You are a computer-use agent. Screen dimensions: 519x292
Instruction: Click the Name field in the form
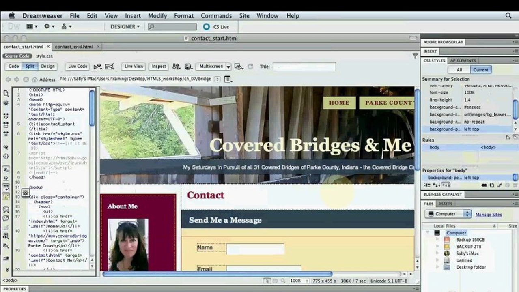(x=255, y=249)
